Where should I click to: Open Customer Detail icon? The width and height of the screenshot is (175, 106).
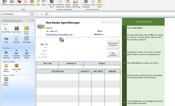pyautogui.click(x=27, y=54)
